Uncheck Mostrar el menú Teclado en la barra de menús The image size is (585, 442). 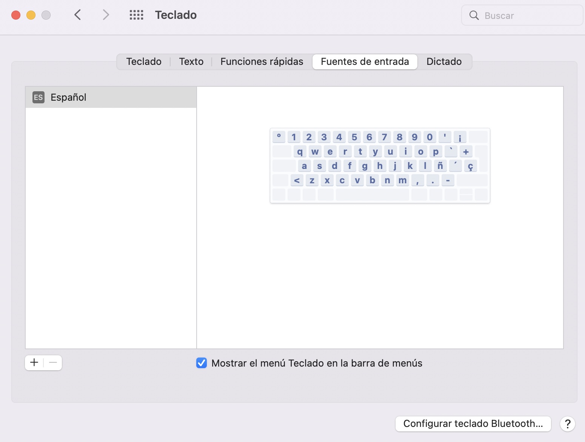pos(202,363)
